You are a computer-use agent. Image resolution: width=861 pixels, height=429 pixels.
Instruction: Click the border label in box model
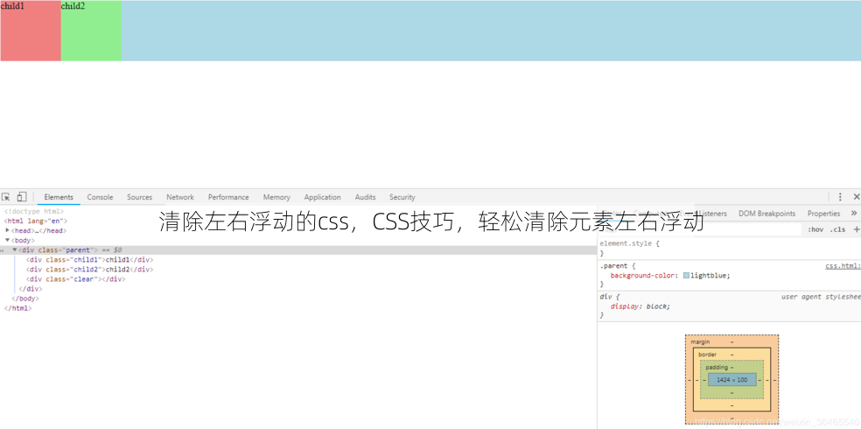707,355
